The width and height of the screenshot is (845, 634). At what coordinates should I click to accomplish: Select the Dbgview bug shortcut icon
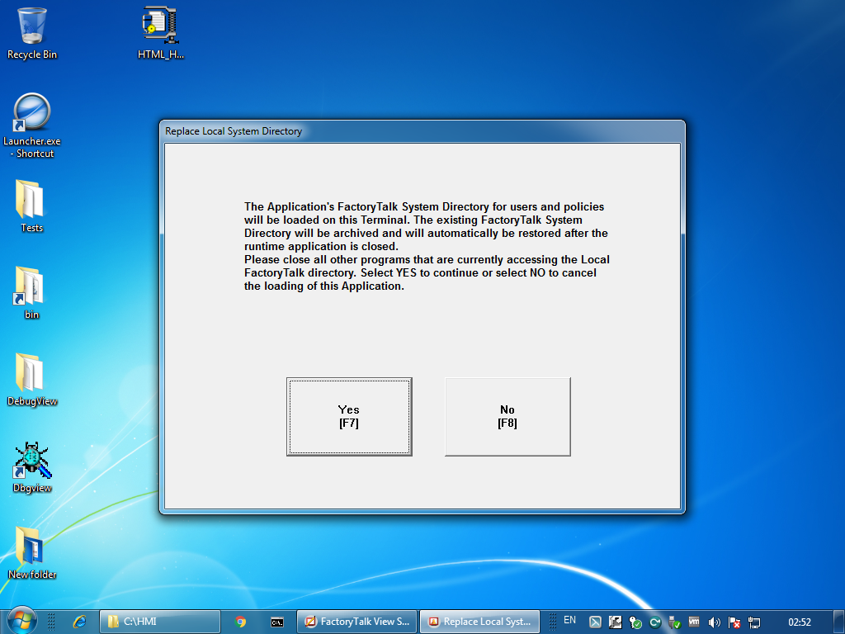(32, 467)
